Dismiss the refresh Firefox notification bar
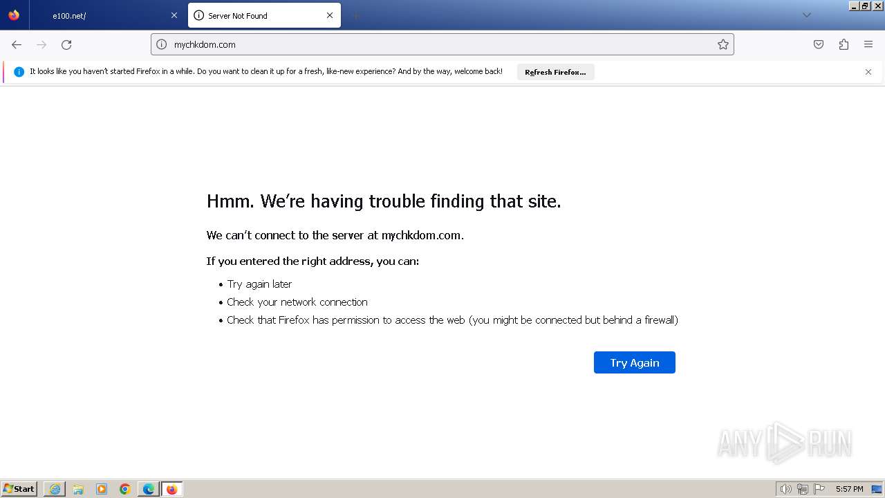885x498 pixels. 868,72
